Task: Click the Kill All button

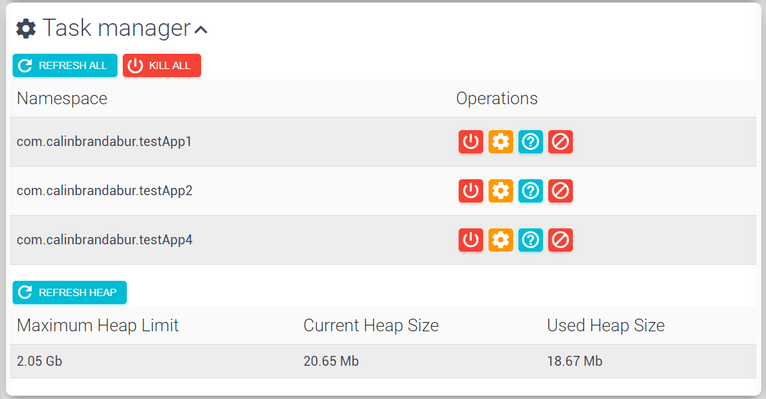Action: (162, 66)
